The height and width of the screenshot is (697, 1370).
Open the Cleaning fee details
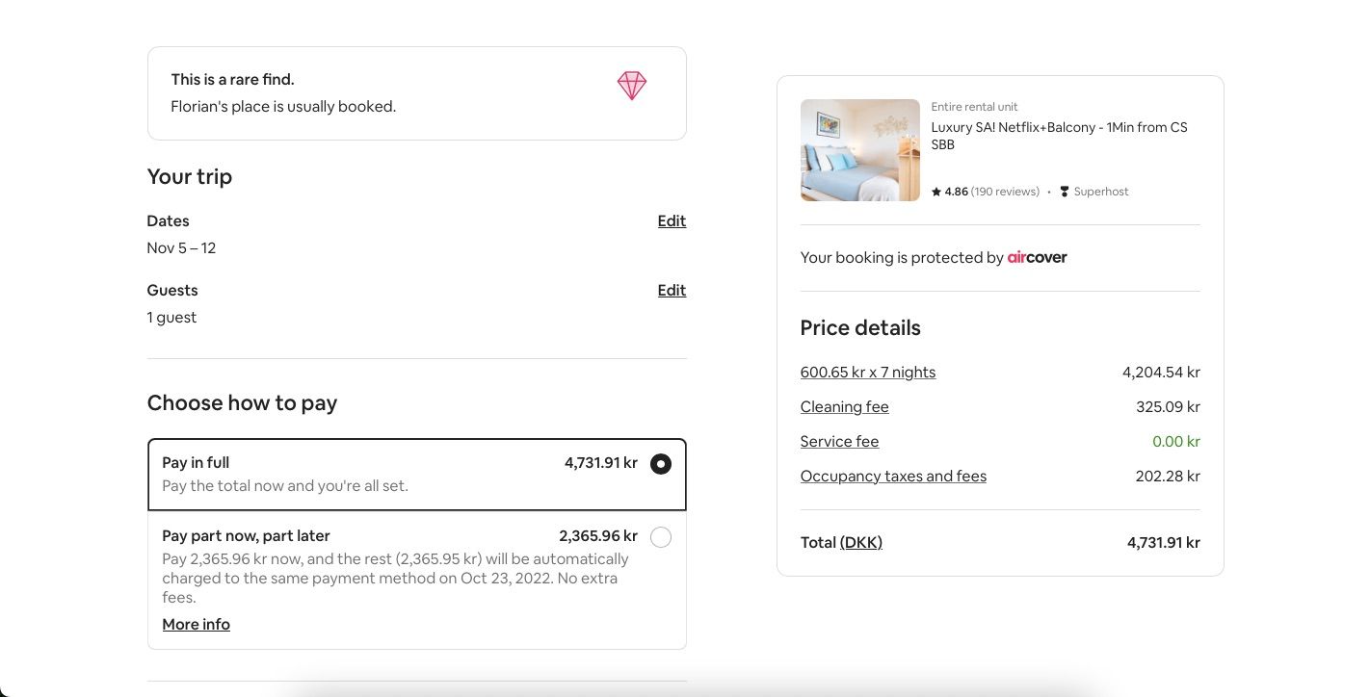coord(844,406)
